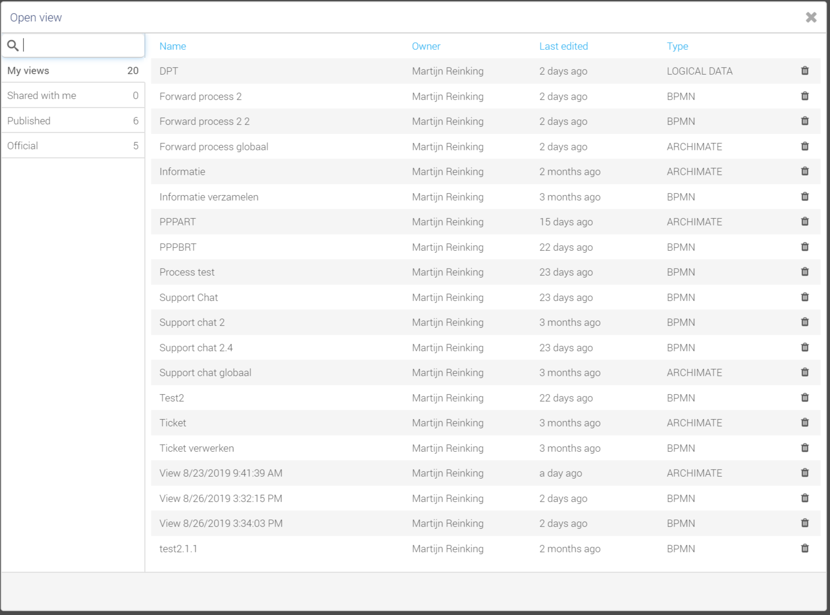This screenshot has height=615, width=830.
Task: Open the Informatie view name
Action: tap(182, 171)
